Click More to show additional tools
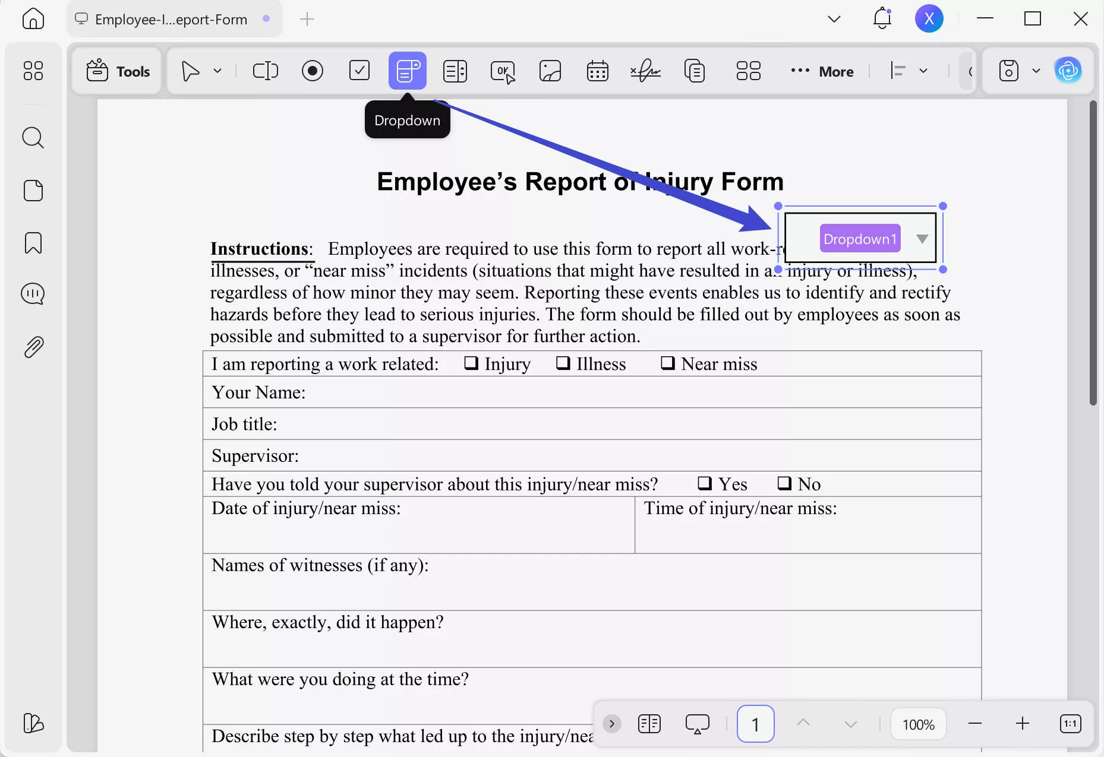 pyautogui.click(x=823, y=71)
